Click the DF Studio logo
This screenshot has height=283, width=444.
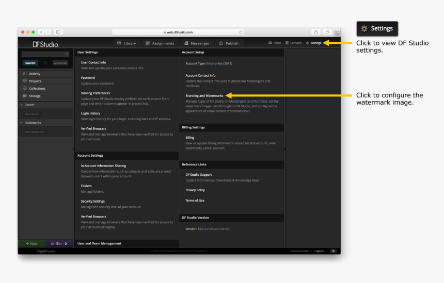pyautogui.click(x=45, y=44)
